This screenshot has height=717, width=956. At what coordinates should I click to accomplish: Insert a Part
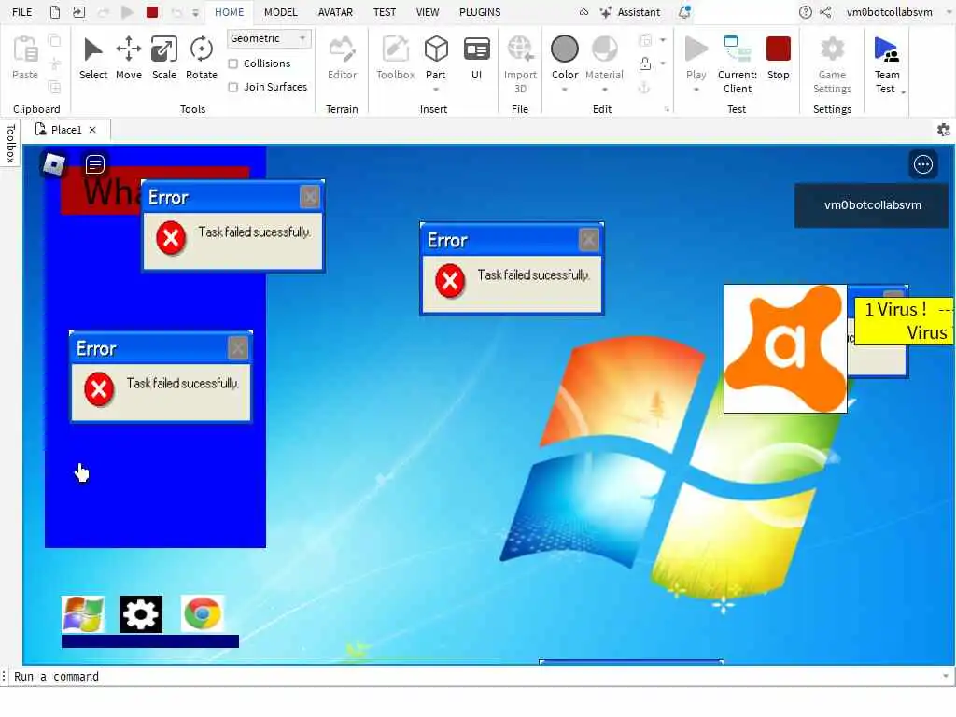coord(436,59)
